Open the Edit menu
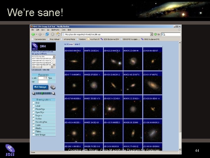This screenshot has height=158, width=210. [x=38, y=30]
